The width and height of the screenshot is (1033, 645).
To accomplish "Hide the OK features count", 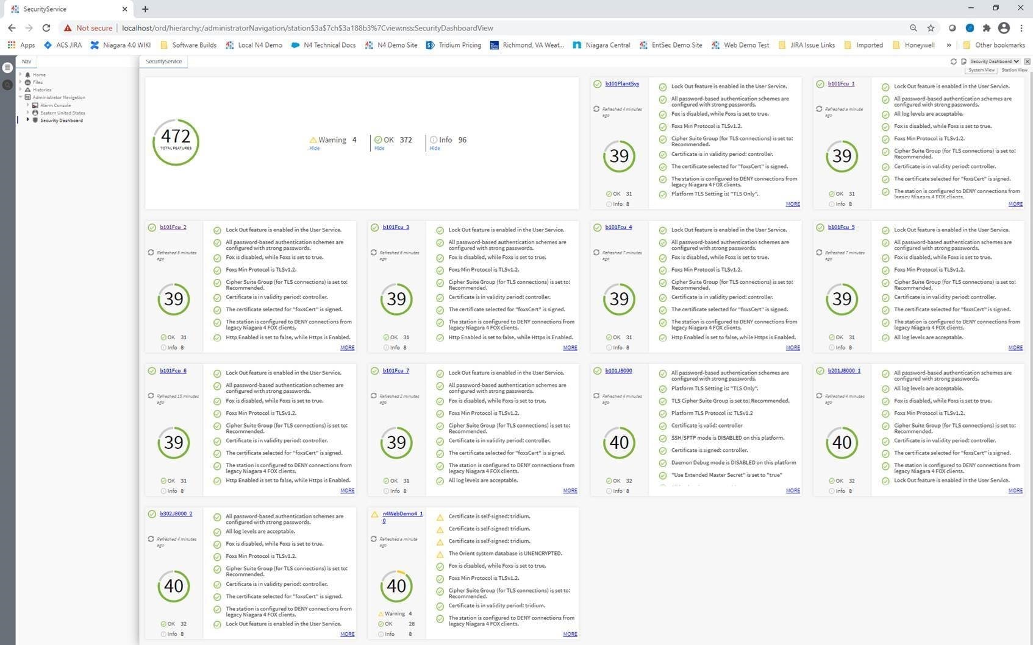I will (x=379, y=148).
